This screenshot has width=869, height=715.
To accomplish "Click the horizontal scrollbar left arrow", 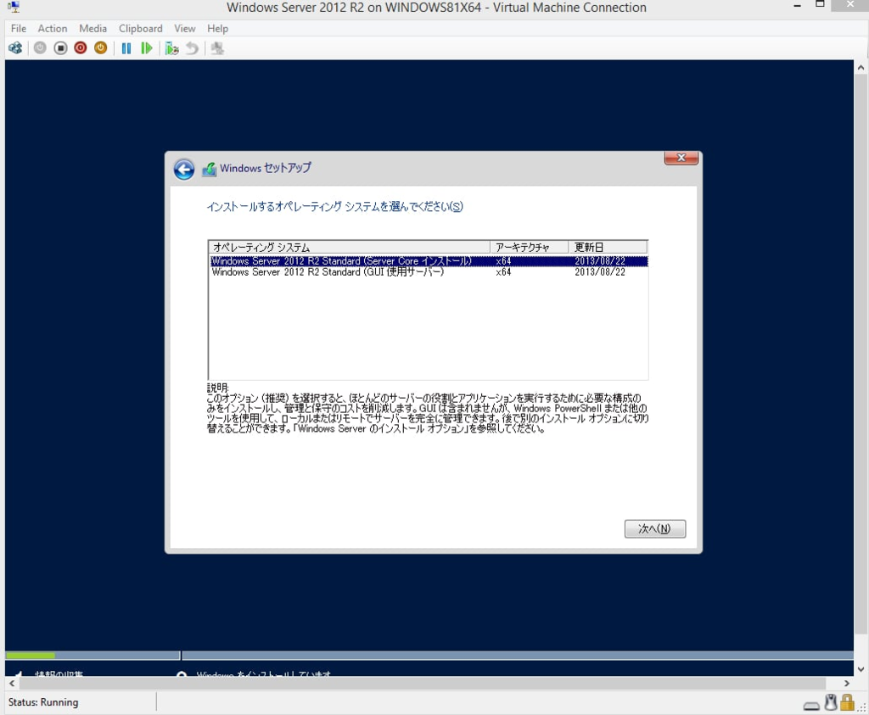I will pos(12,684).
